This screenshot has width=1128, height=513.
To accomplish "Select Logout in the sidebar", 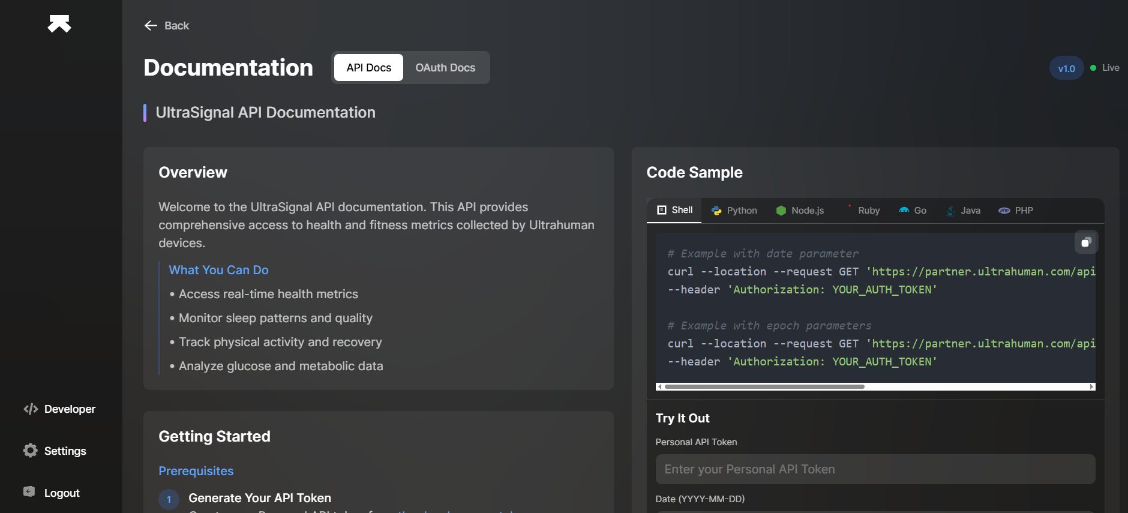I will pos(52,493).
